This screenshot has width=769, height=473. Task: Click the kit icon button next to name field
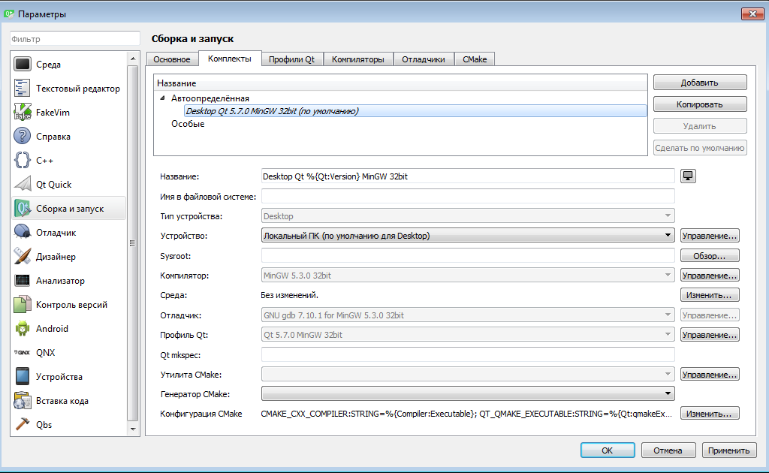(688, 176)
